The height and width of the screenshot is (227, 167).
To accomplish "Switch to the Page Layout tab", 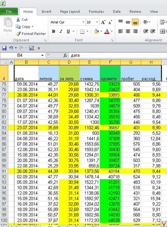I will point(70,12).
